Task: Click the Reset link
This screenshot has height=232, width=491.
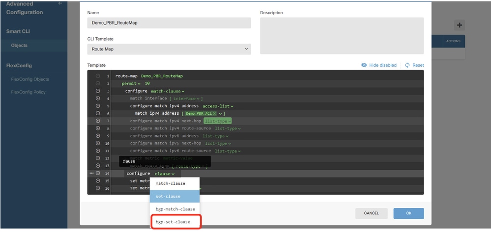Action: (418, 65)
